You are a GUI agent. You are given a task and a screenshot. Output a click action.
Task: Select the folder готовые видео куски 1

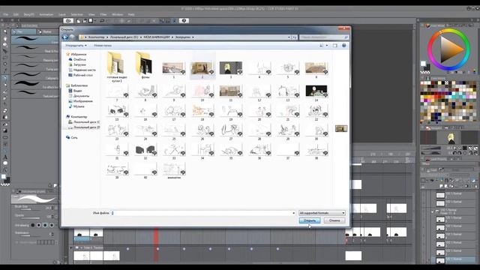tap(117, 67)
